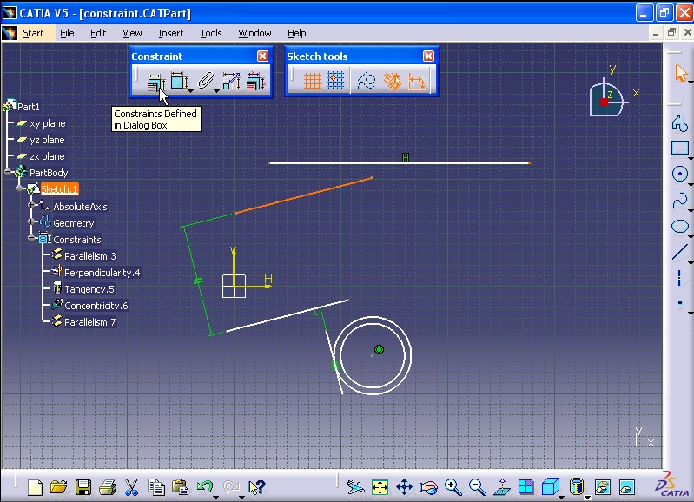Click the Fix Together paperclip icon
Image resolution: width=694 pixels, height=502 pixels.
[205, 81]
